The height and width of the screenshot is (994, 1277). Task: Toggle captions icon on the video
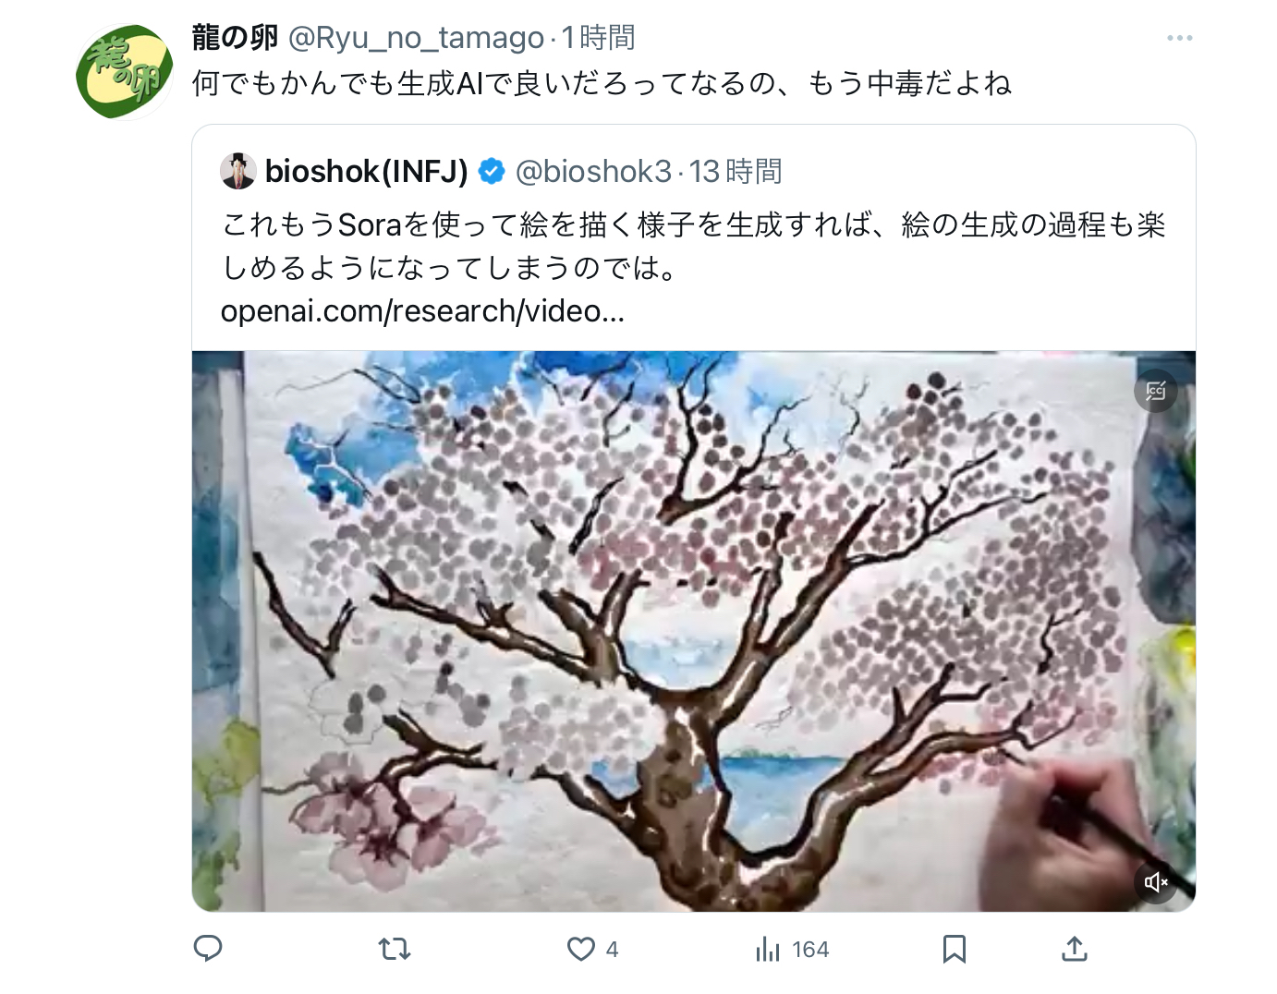point(1156,391)
